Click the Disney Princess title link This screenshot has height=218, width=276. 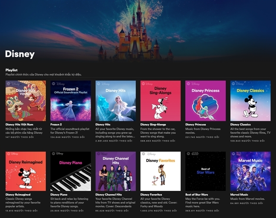(195, 124)
